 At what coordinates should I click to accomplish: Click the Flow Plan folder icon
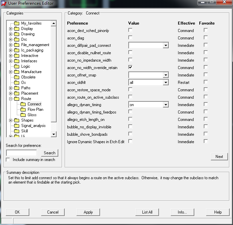(23, 109)
